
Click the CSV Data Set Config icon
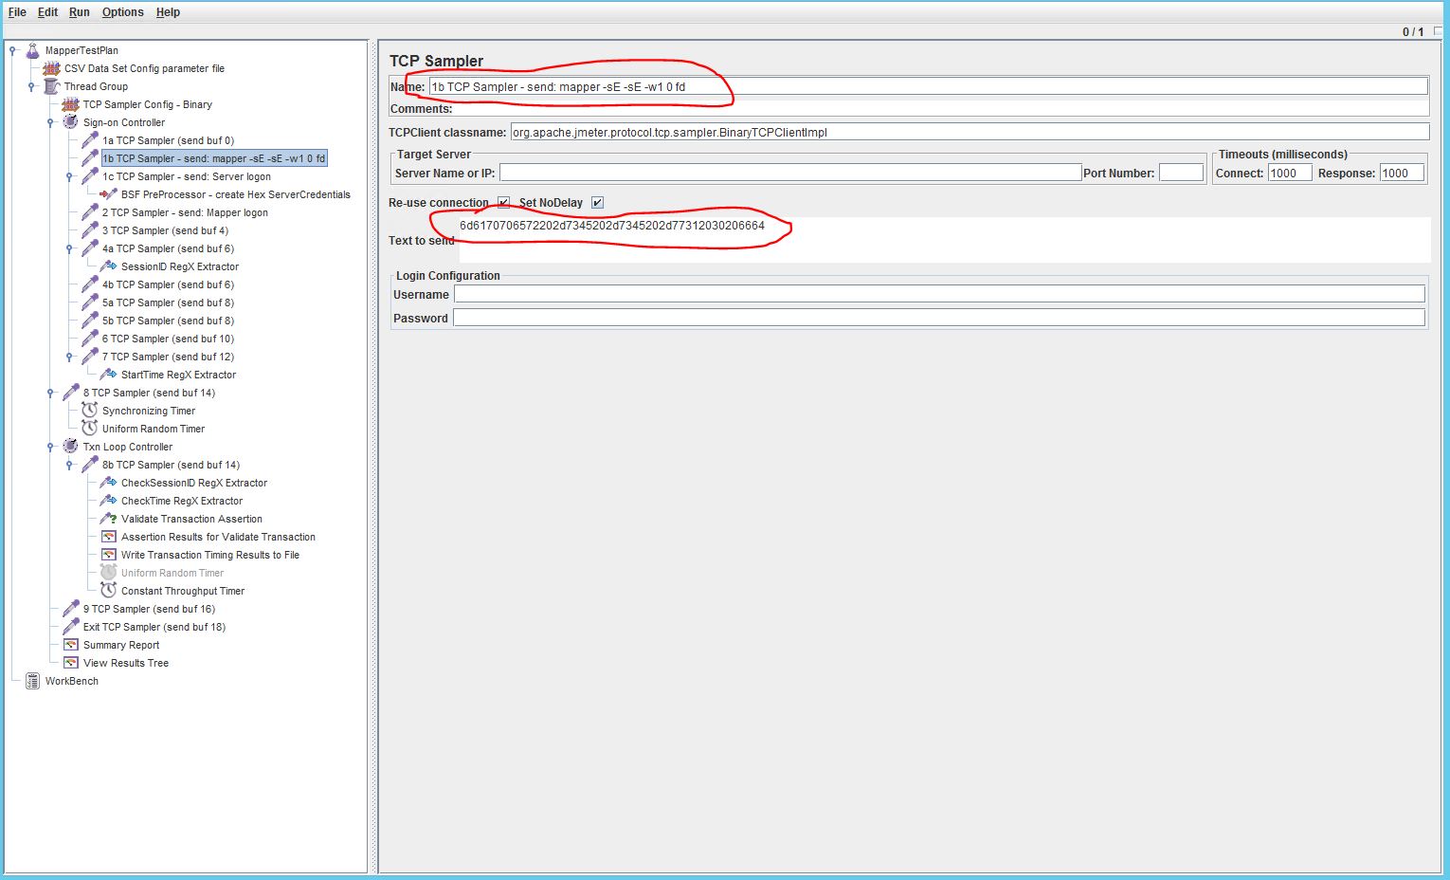(x=52, y=68)
